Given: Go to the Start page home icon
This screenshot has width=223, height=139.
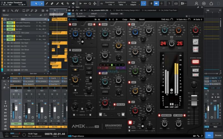Looking at the screenshot, I should [x=211, y=3].
